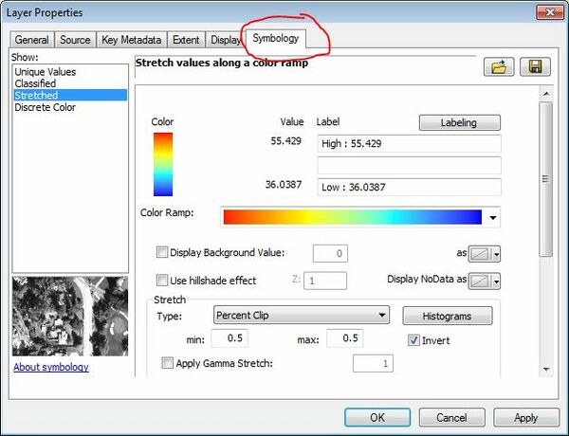569x436 pixels.
Task: Select Classified in the Show list
Action: [x=35, y=83]
